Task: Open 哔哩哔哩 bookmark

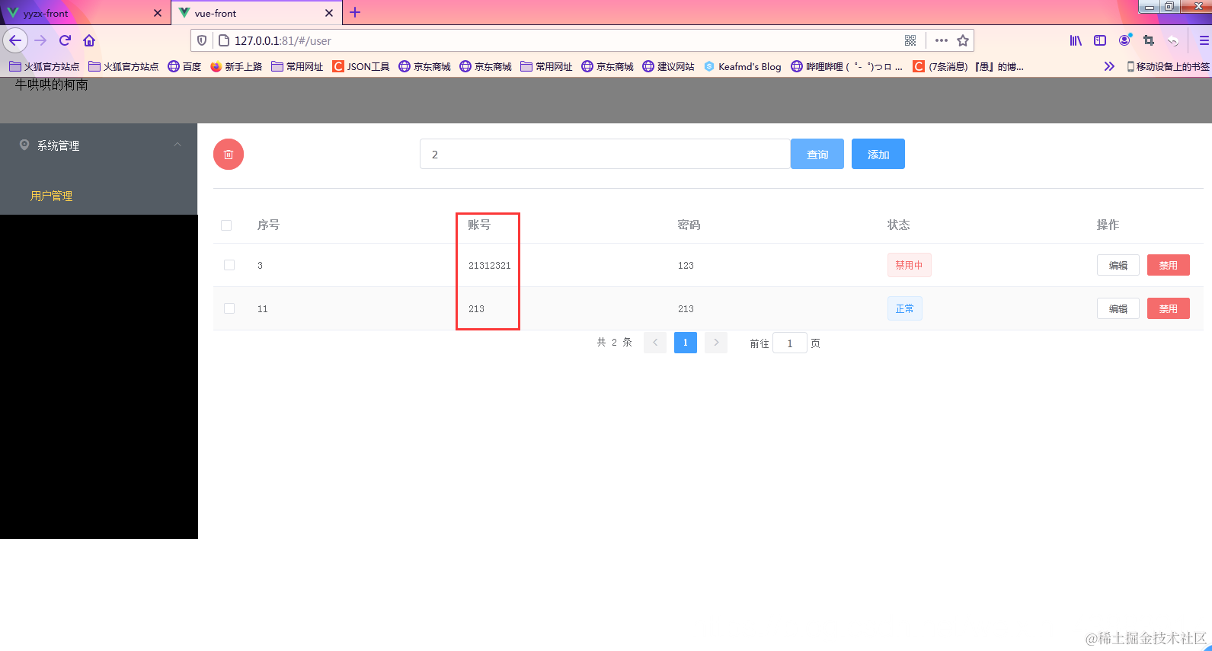Action: tap(846, 66)
